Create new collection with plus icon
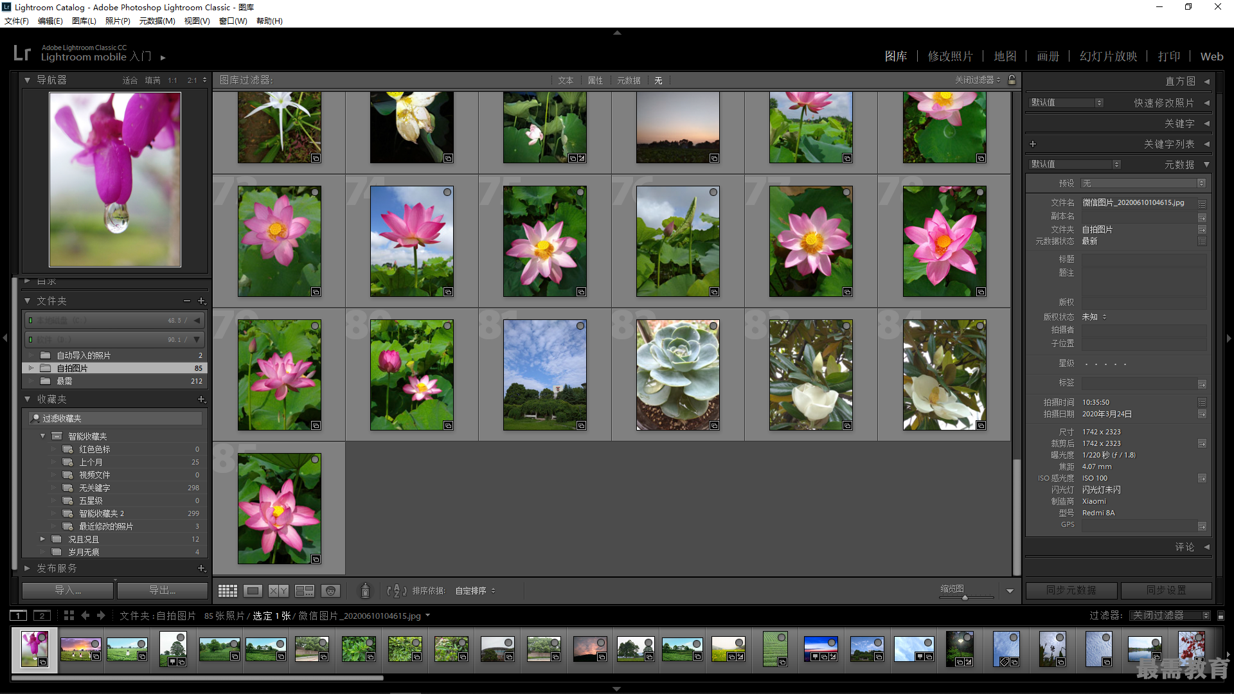1234x694 pixels. [x=201, y=399]
